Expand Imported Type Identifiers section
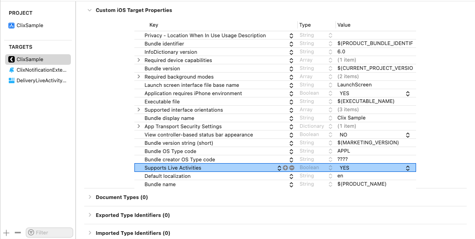The width and height of the screenshot is (475, 239). click(90, 233)
